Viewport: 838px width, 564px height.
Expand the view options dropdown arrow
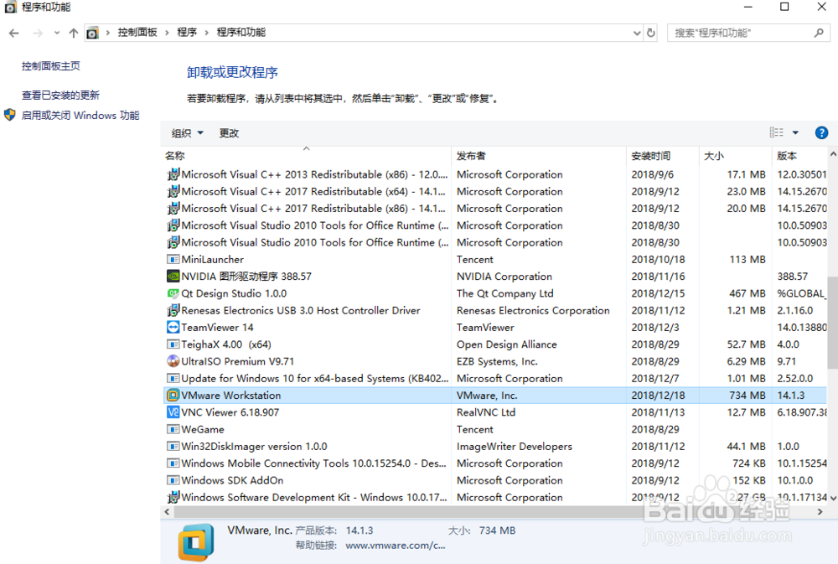tap(795, 132)
